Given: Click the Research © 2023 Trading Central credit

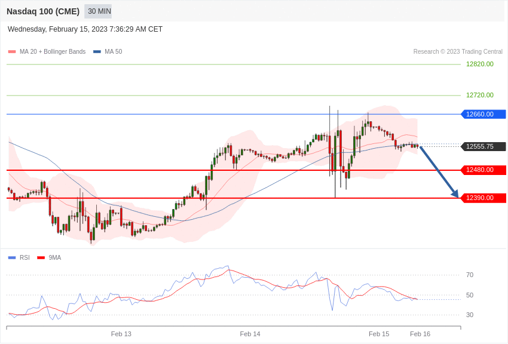Looking at the screenshot, I should [458, 51].
